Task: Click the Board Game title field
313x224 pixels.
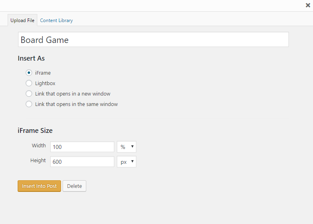Action: pos(153,40)
